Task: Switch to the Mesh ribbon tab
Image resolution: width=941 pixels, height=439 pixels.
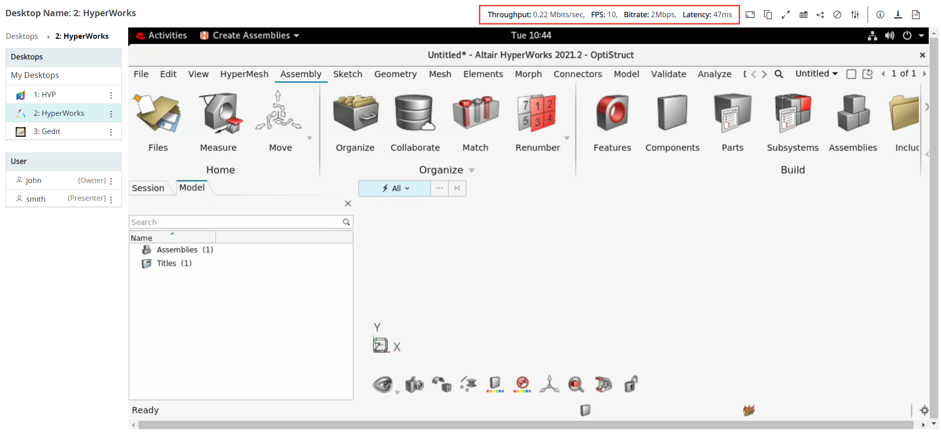Action: (x=440, y=74)
